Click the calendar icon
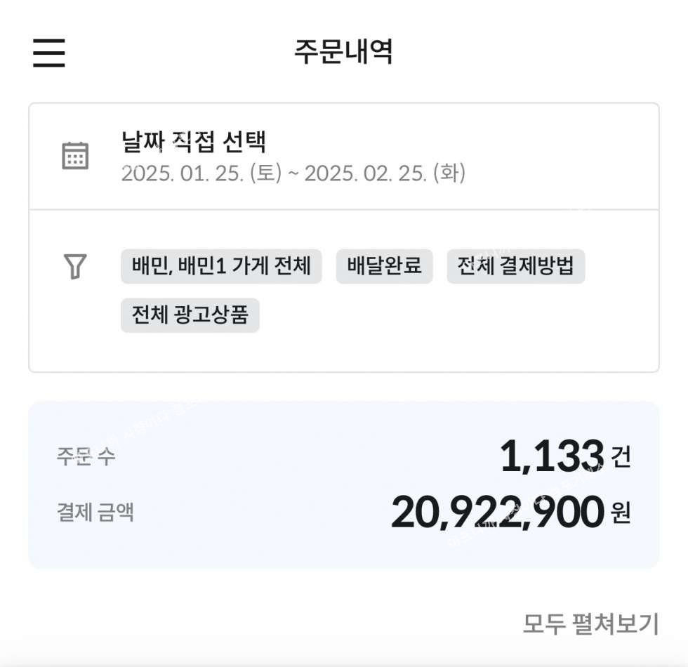The height and width of the screenshot is (667, 688). click(x=75, y=155)
